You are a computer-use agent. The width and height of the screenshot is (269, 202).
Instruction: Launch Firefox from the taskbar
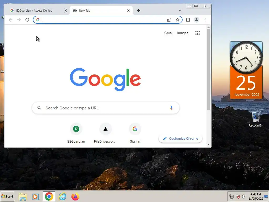pyautogui.click(x=75, y=196)
